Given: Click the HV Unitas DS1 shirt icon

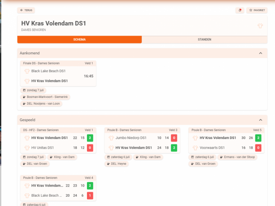Looking at the screenshot, I should tap(27, 148).
